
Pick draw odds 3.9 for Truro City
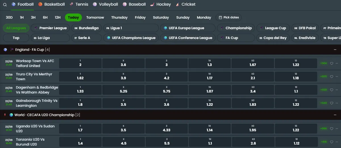(123, 77)
